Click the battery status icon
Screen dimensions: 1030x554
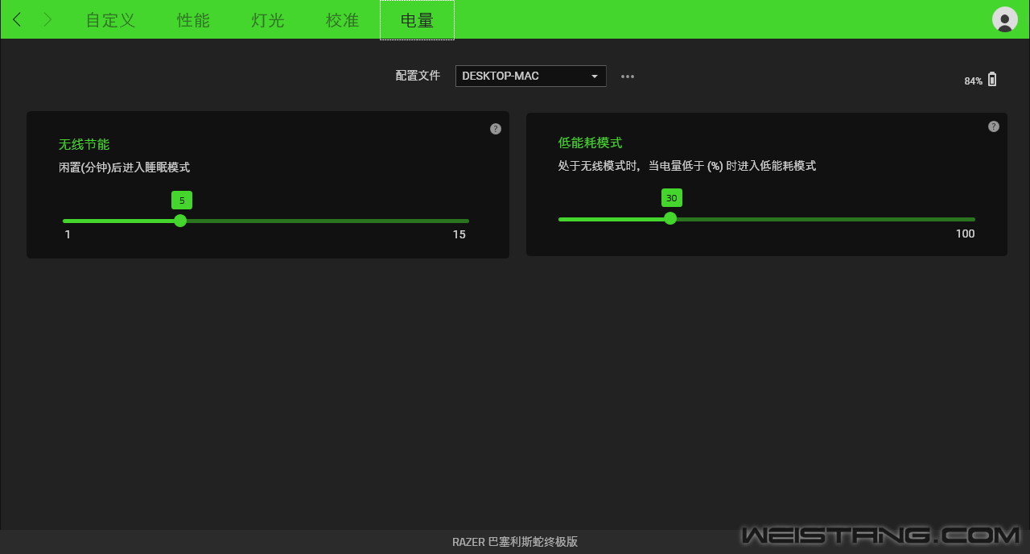pos(992,79)
